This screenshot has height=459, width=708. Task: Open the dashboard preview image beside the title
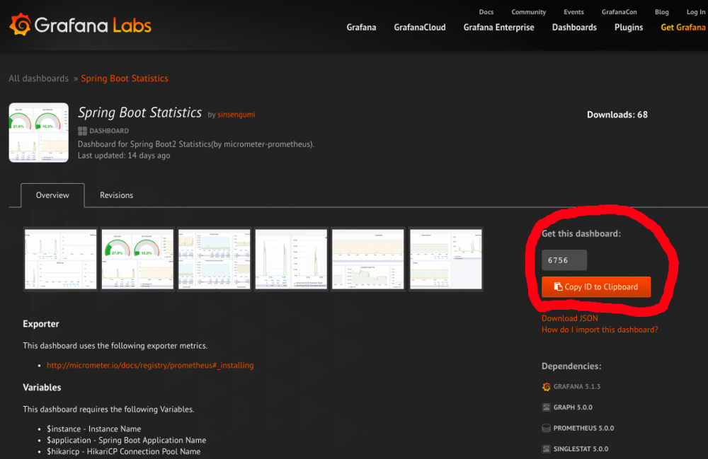coord(38,132)
